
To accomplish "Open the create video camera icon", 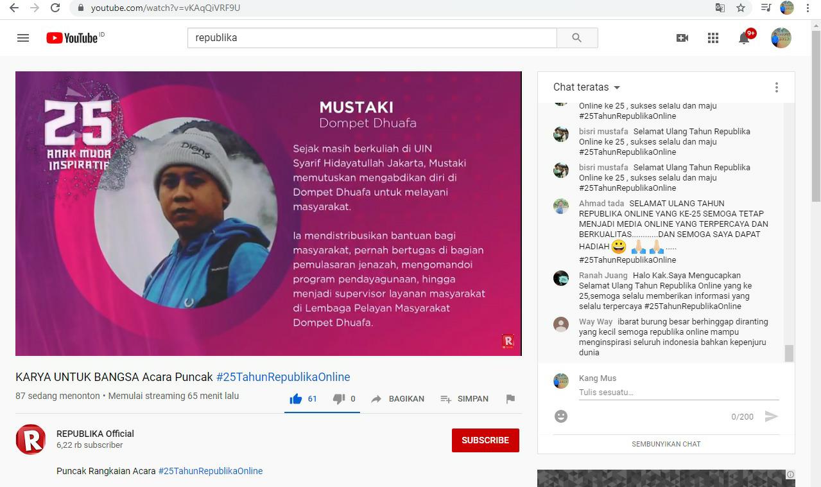I will point(682,38).
